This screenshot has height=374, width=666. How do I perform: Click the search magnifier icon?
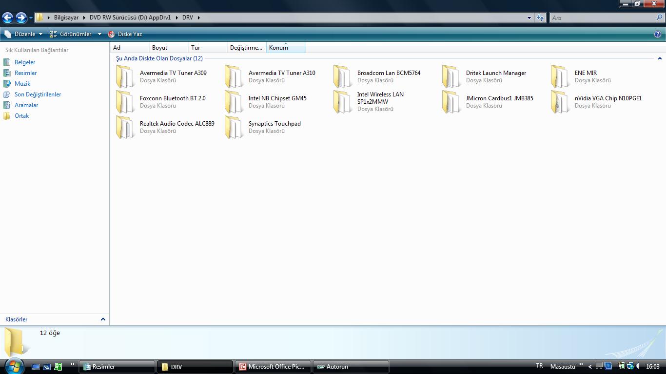(x=659, y=18)
